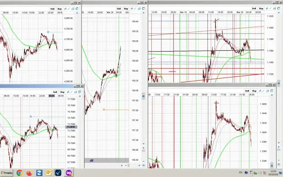Viewport: 283px width, 177px height.
Task: Collapse arrow above the 159.00 chart price scale
Action: [144, 13]
